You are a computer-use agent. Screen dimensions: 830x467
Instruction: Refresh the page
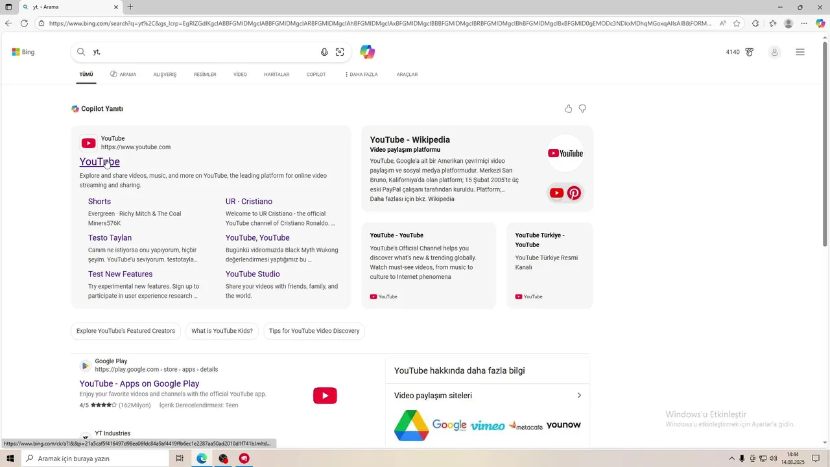point(24,23)
